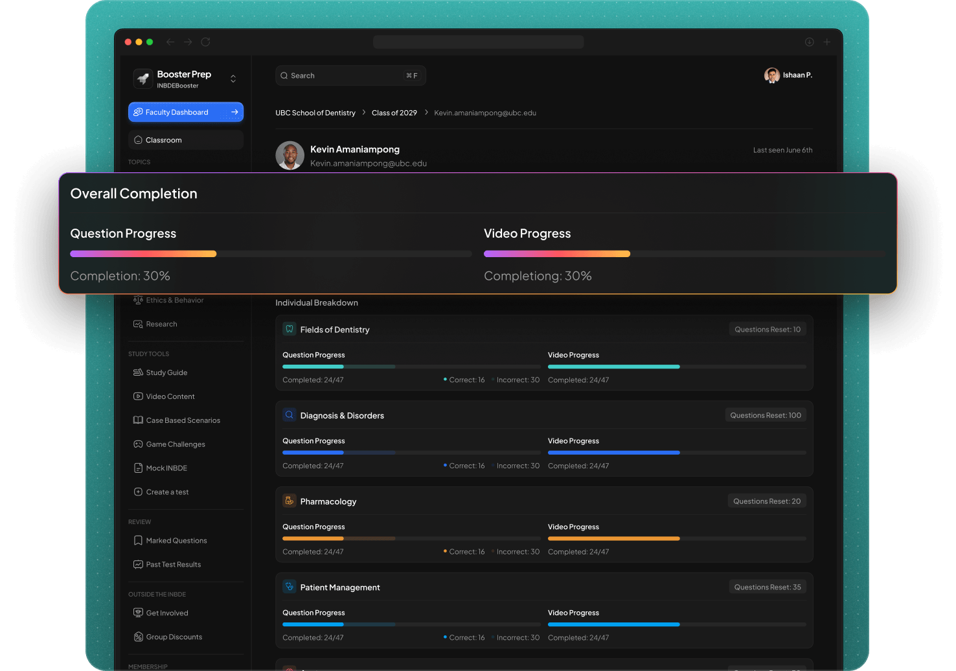The width and height of the screenshot is (956, 671).
Task: Go to Class of 2029 breadcrumb
Action: pos(394,113)
